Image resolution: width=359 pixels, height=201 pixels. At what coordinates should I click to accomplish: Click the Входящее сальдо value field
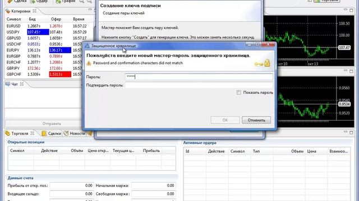pyautogui.click(x=71, y=194)
